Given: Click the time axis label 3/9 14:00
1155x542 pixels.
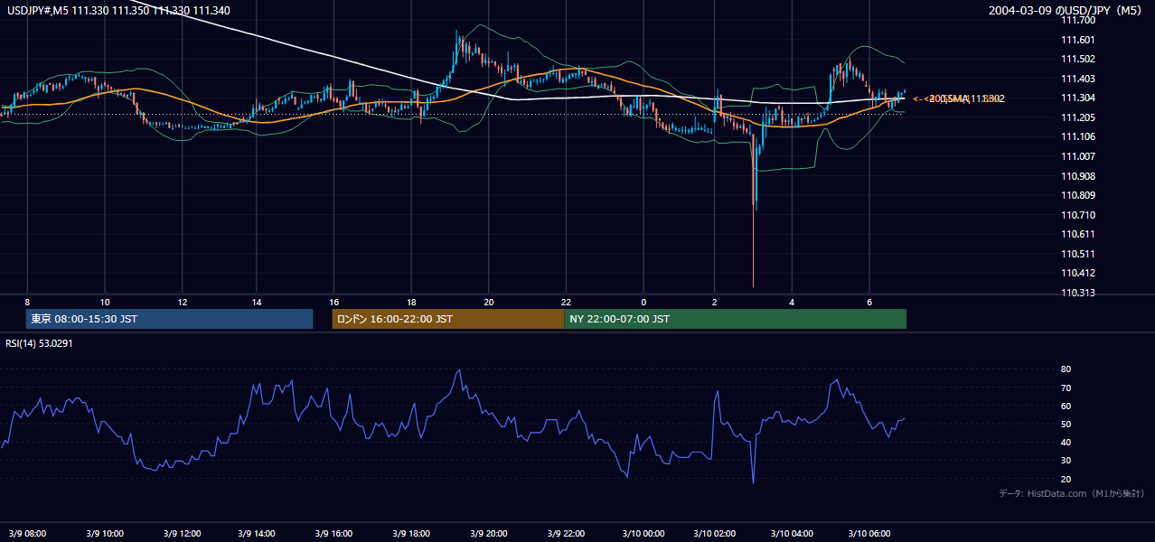Looking at the screenshot, I should tap(258, 533).
